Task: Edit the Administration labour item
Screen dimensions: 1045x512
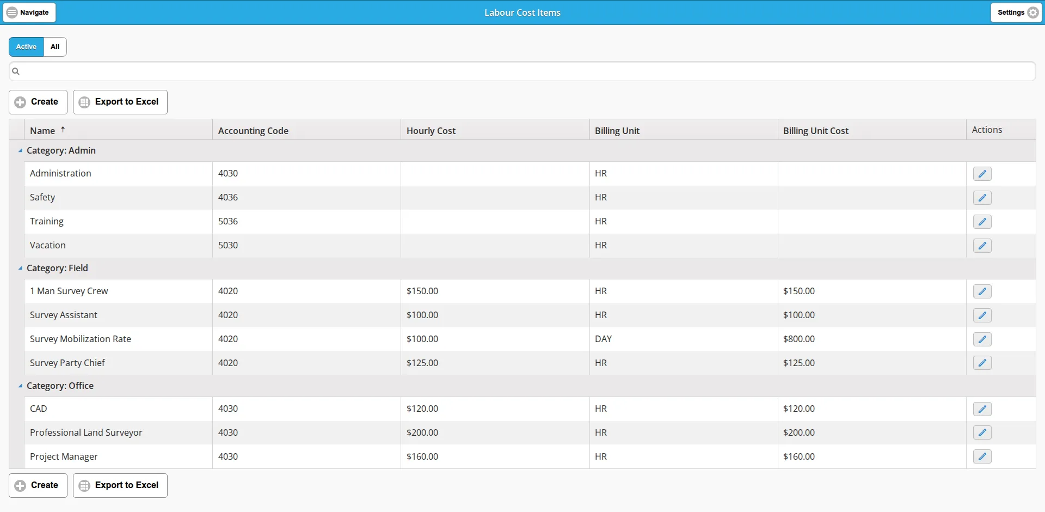Action: pos(982,174)
